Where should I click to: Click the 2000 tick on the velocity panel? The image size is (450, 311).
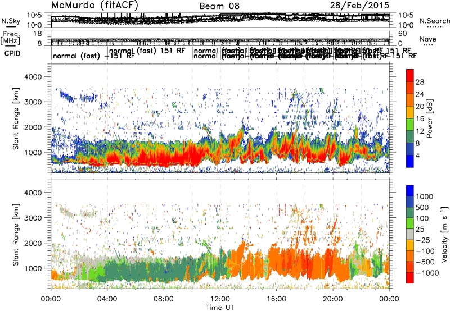(x=34, y=243)
